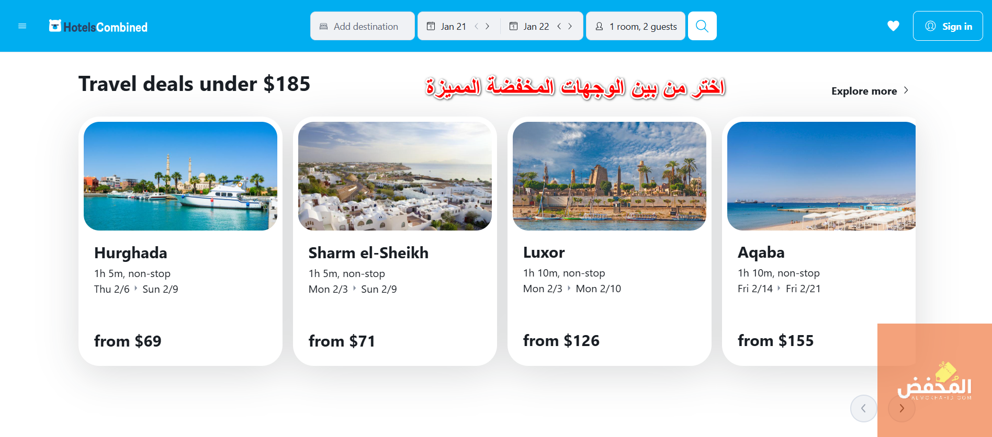Expand the 1 room, 2 guests selector
992x437 pixels.
[636, 26]
